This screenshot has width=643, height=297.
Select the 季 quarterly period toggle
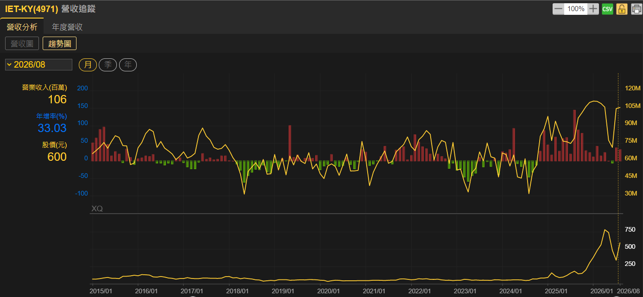tap(108, 65)
